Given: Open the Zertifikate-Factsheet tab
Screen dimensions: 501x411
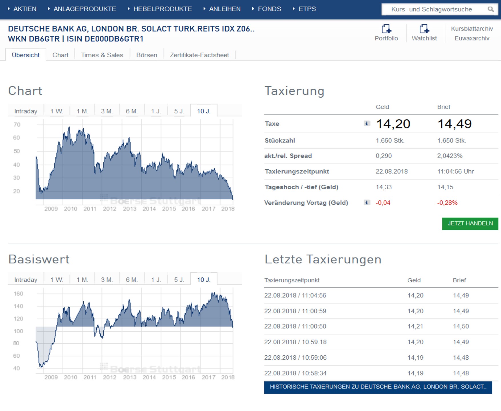Looking at the screenshot, I should 199,55.
